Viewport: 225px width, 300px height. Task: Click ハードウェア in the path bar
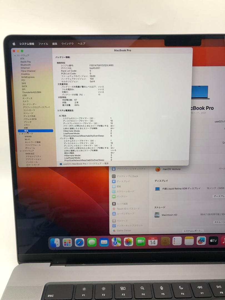coord(95,164)
